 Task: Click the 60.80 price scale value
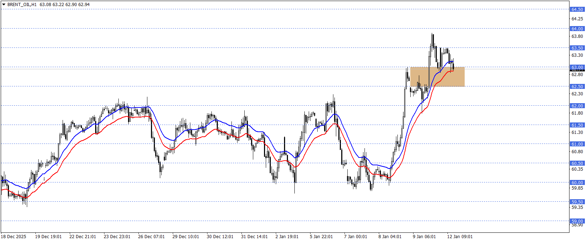pyautogui.click(x=577, y=152)
